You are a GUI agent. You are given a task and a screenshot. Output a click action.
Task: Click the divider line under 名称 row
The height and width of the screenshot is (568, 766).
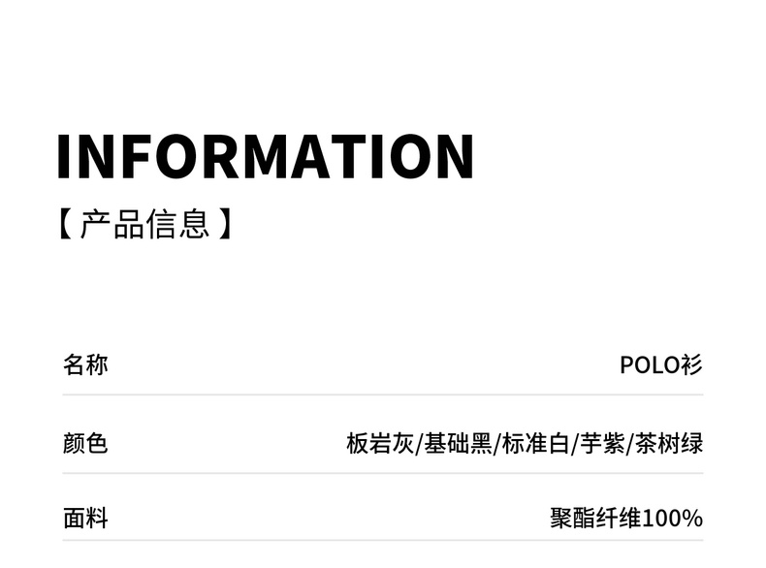[x=383, y=394]
